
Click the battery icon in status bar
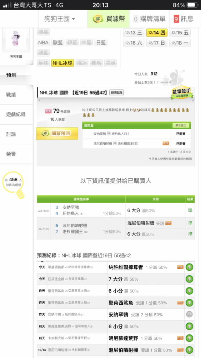[x=192, y=5]
